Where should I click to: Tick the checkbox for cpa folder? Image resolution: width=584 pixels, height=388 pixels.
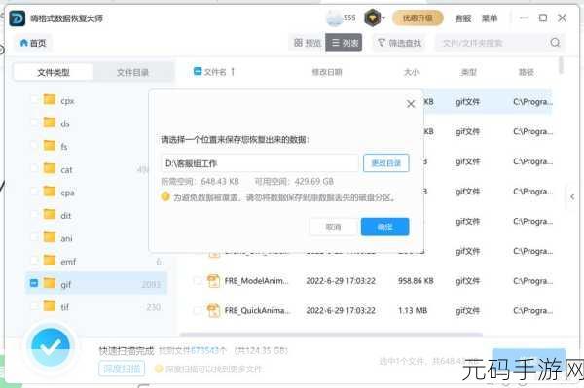tap(34, 192)
